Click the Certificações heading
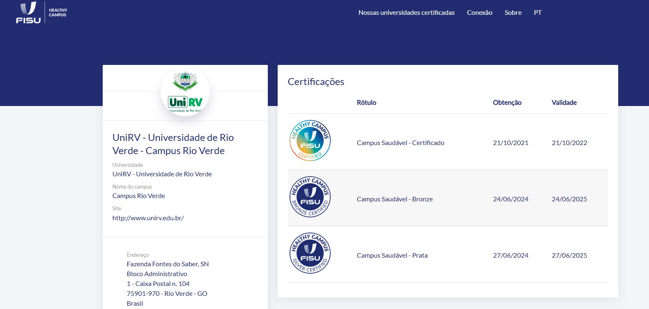 (x=316, y=82)
